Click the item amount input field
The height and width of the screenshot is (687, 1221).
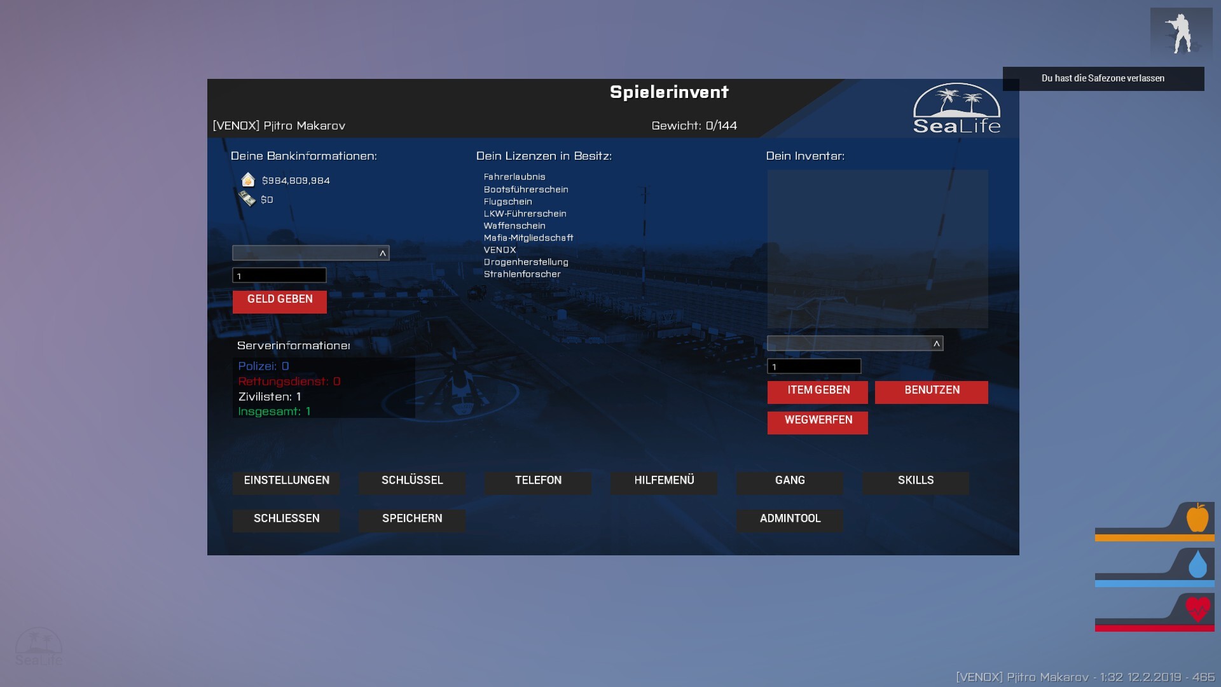coord(814,366)
